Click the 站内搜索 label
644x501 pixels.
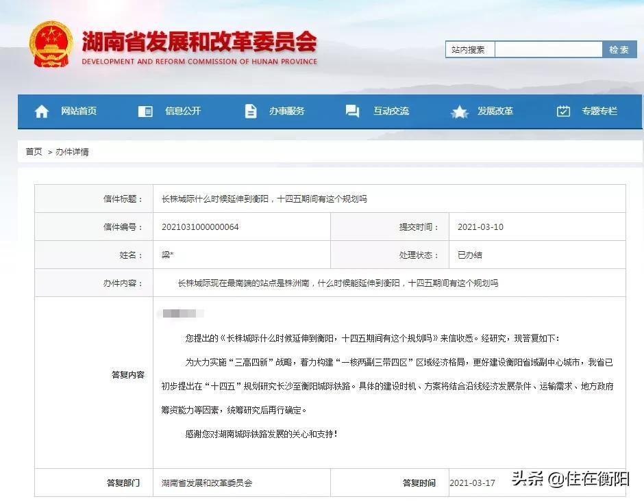[468, 50]
